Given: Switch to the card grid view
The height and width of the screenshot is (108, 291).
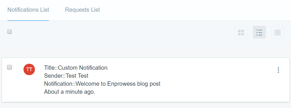Looking at the screenshot, I should pos(241,32).
